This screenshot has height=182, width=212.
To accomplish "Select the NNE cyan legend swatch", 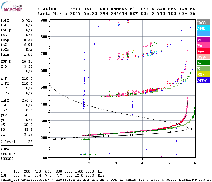I will click(x=204, y=28).
